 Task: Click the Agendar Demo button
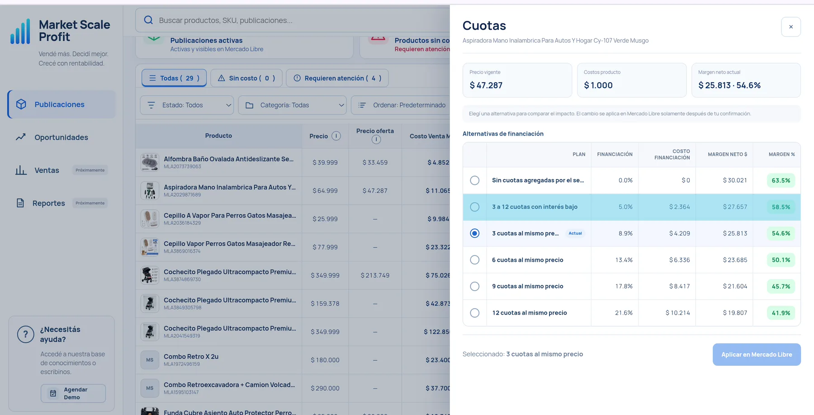73,393
